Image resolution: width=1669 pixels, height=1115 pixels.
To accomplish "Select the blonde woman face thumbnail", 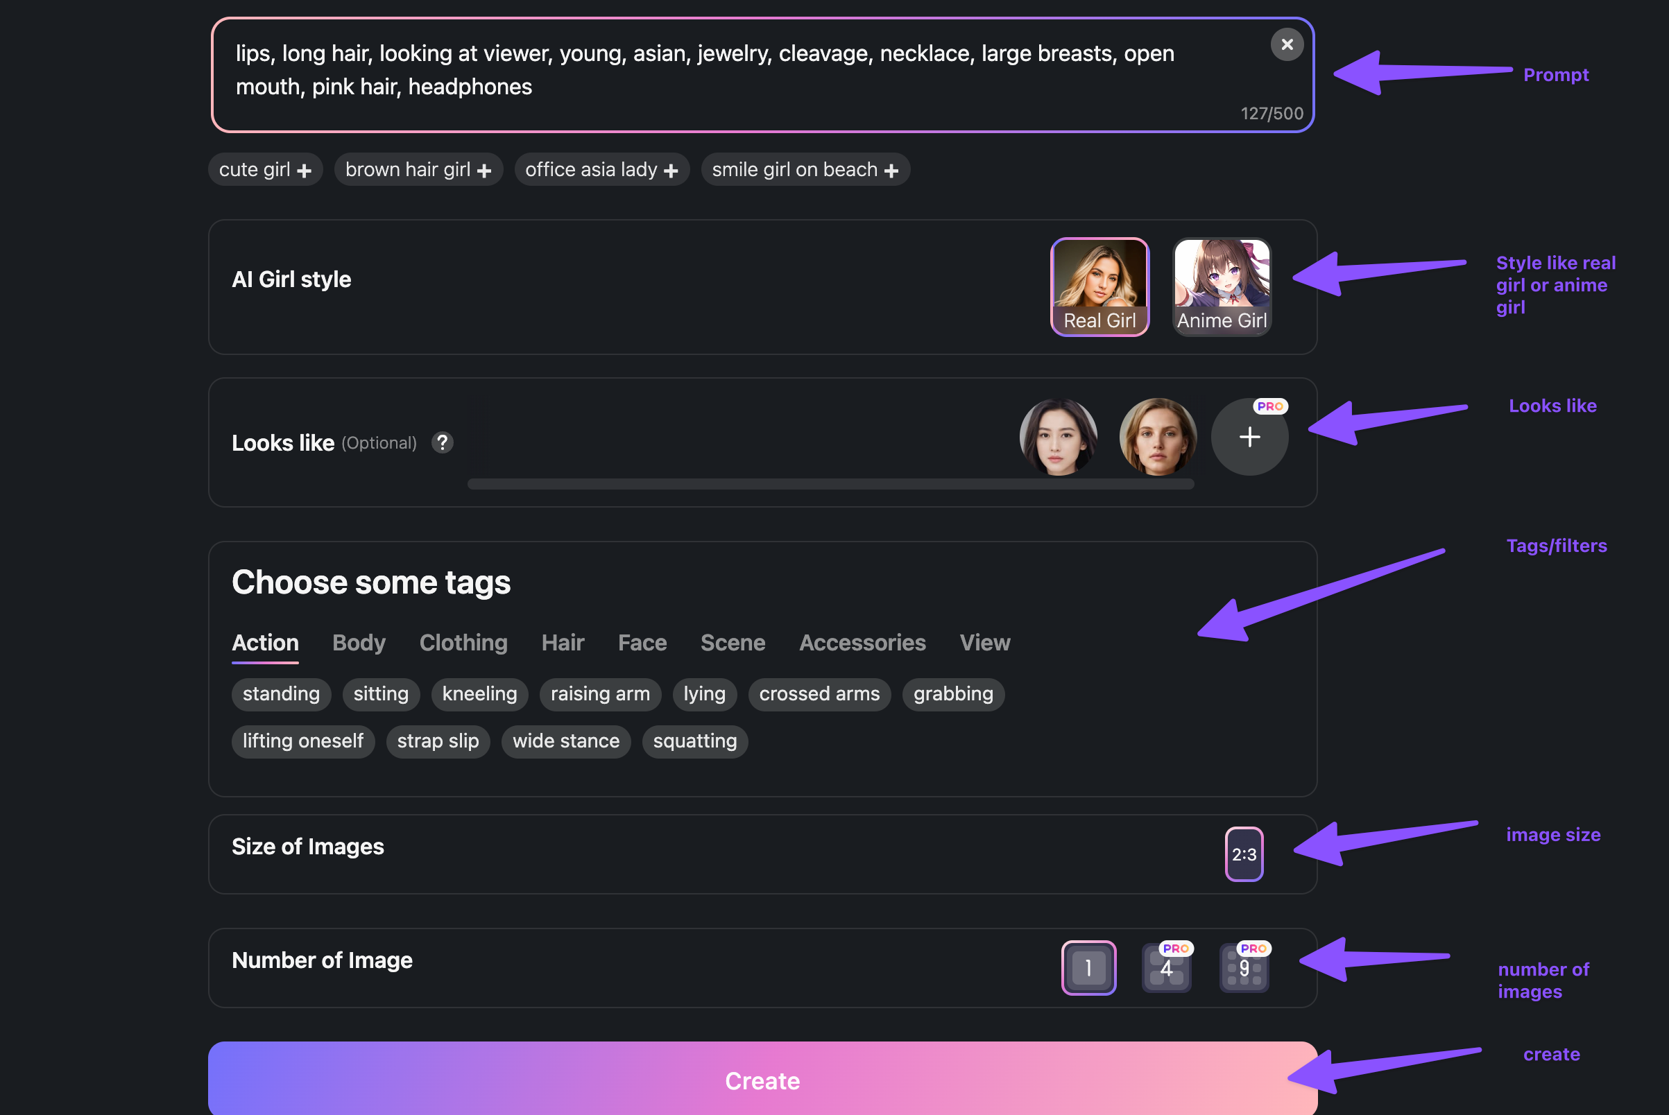I will (1158, 437).
